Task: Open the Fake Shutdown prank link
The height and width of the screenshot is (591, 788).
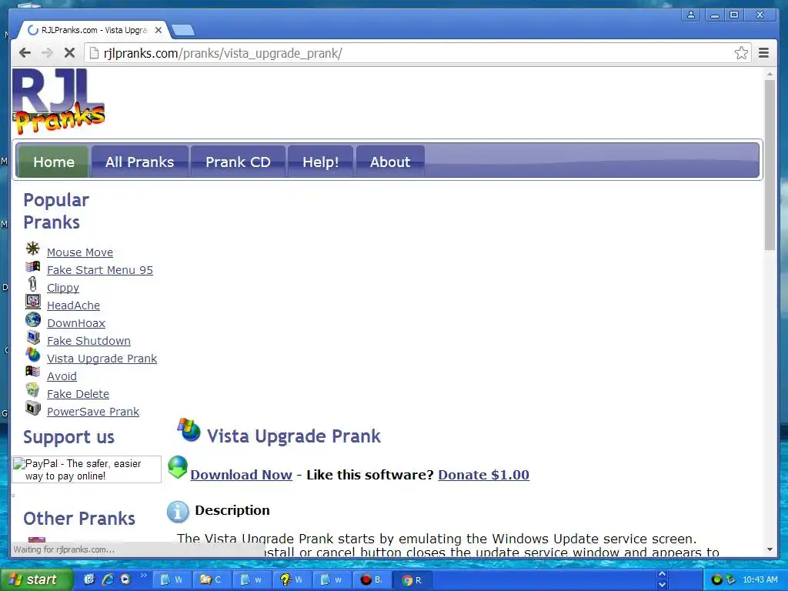Action: click(88, 341)
